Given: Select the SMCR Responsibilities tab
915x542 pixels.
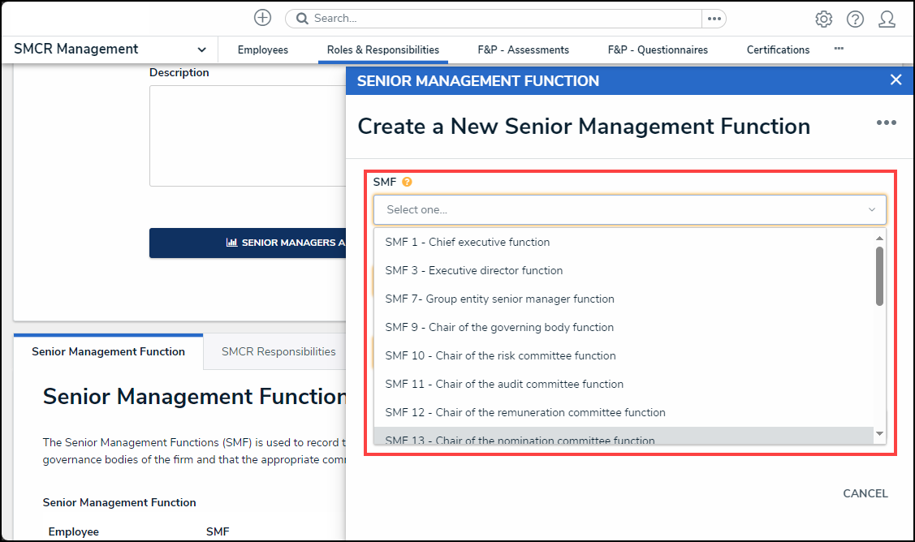Looking at the screenshot, I should point(278,351).
